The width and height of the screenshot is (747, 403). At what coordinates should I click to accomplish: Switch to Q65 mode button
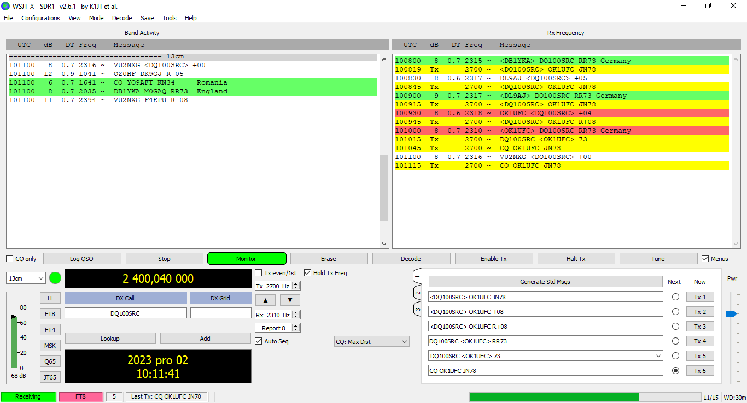click(x=50, y=361)
